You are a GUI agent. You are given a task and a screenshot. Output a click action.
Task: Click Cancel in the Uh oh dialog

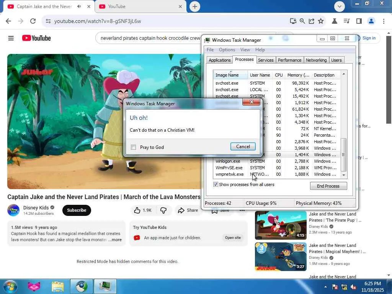pyautogui.click(x=243, y=147)
